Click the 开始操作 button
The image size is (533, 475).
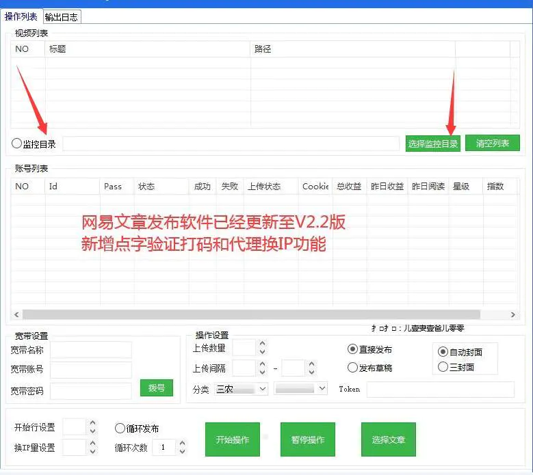pyautogui.click(x=233, y=439)
